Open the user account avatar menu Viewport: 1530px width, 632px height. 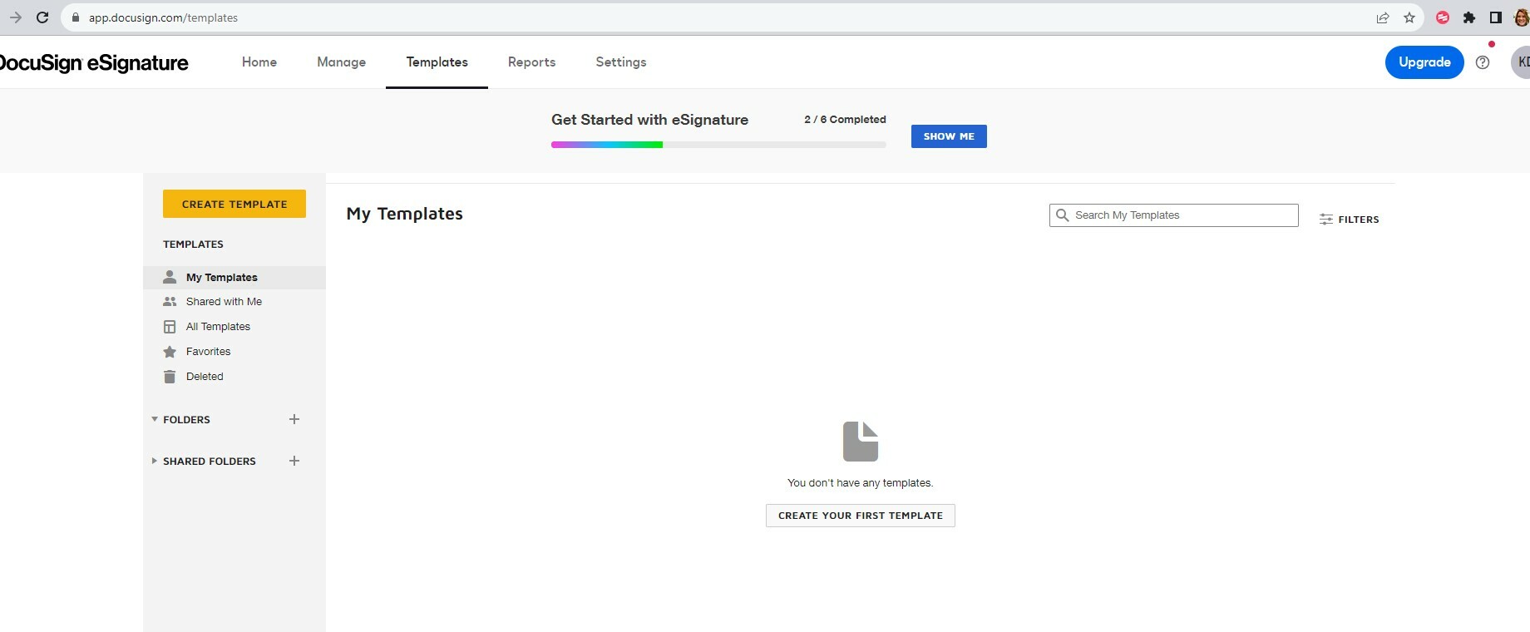1521,62
